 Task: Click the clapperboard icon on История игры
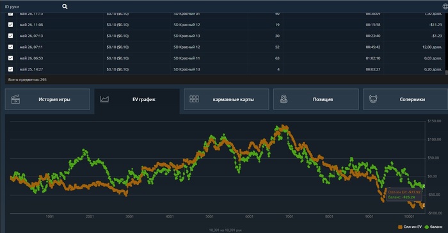pyautogui.click(x=15, y=99)
